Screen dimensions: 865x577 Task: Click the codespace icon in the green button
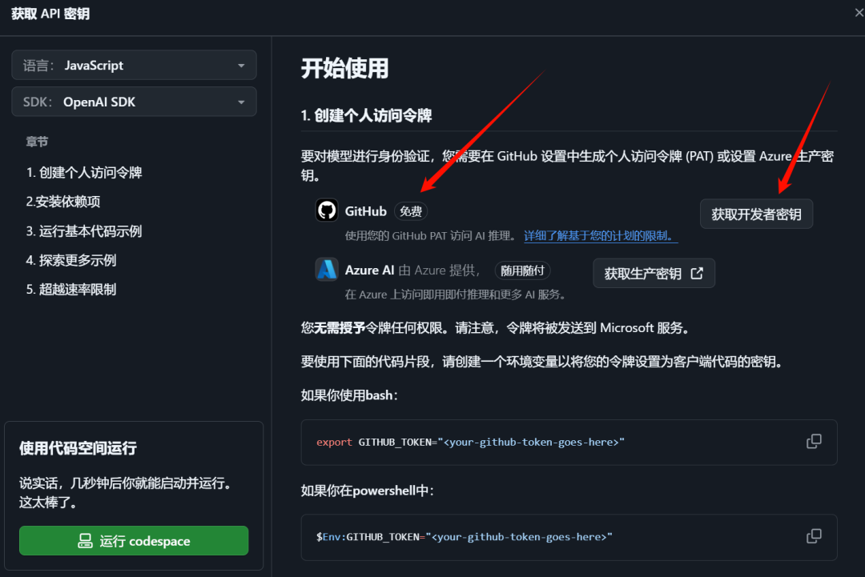pyautogui.click(x=85, y=541)
